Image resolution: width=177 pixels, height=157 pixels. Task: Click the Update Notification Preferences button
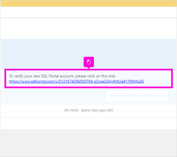coord(137,96)
